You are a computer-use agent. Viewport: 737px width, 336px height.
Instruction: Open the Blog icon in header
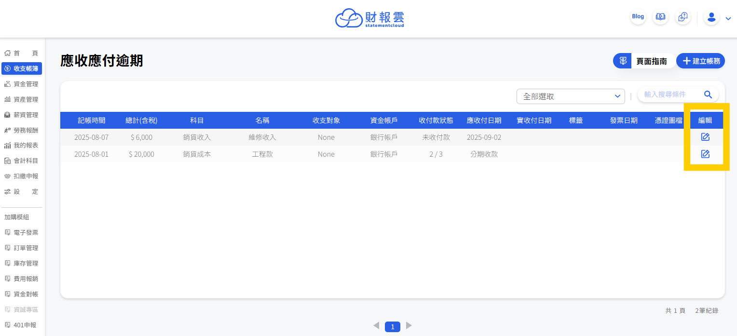coord(638,17)
